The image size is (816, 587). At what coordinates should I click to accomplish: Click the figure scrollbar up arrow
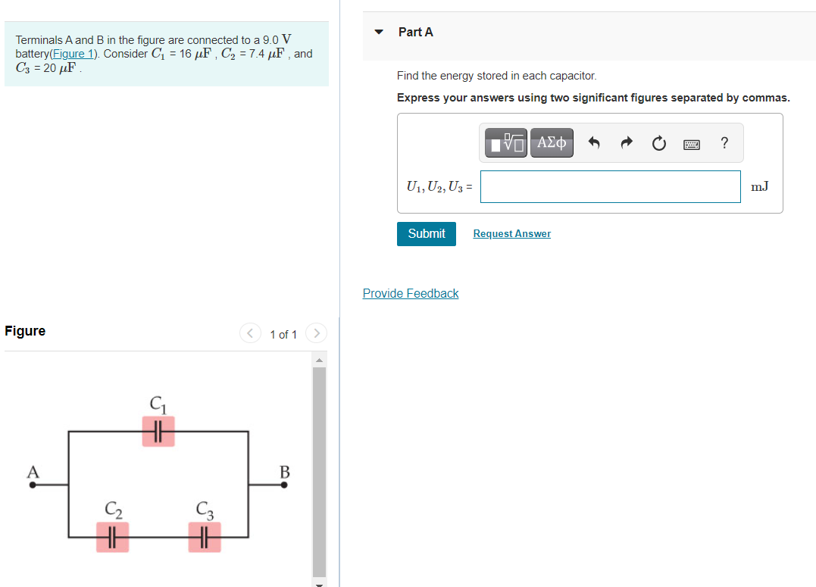(320, 360)
